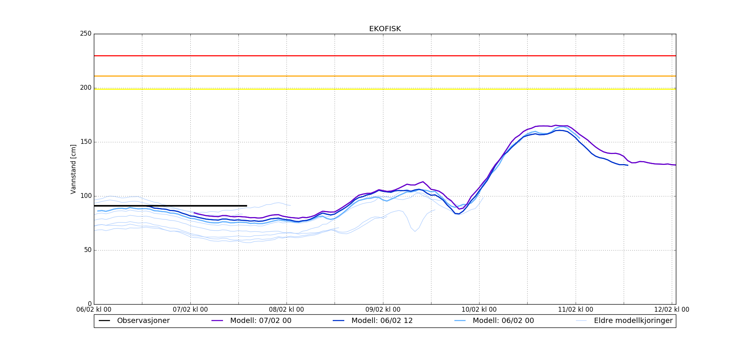
Task: Select the Modell: 06/02 00 legend entry
Action: click(503, 321)
